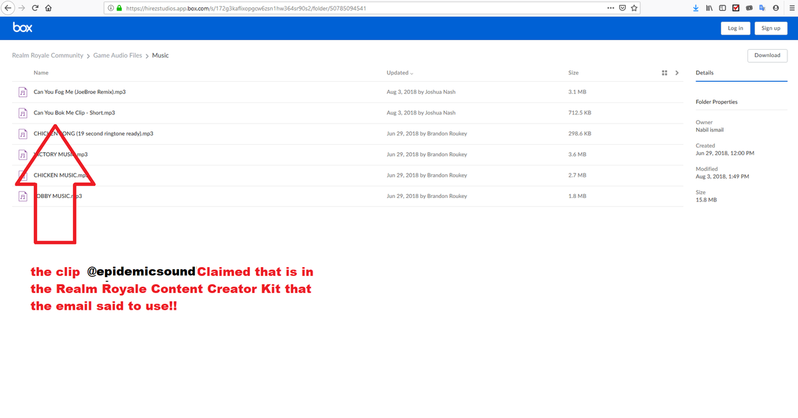Click the Box logo in the header
Image resolution: width=798 pixels, height=418 pixels.
point(22,28)
